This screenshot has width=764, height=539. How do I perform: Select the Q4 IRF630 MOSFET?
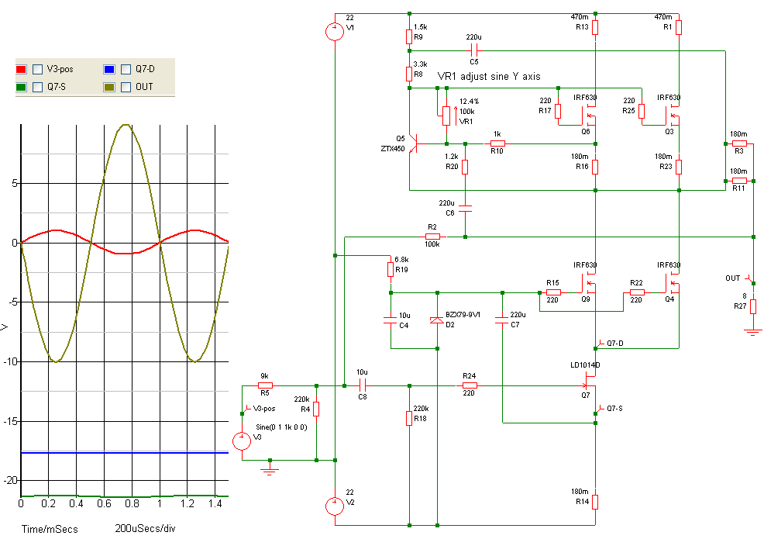pyautogui.click(x=673, y=283)
